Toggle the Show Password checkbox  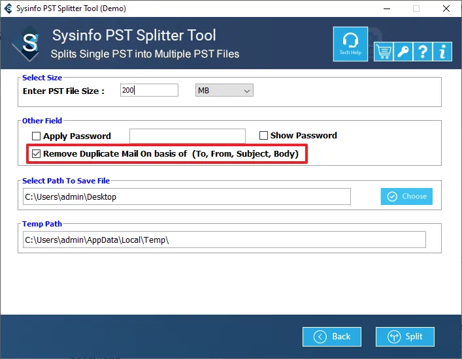tap(263, 135)
